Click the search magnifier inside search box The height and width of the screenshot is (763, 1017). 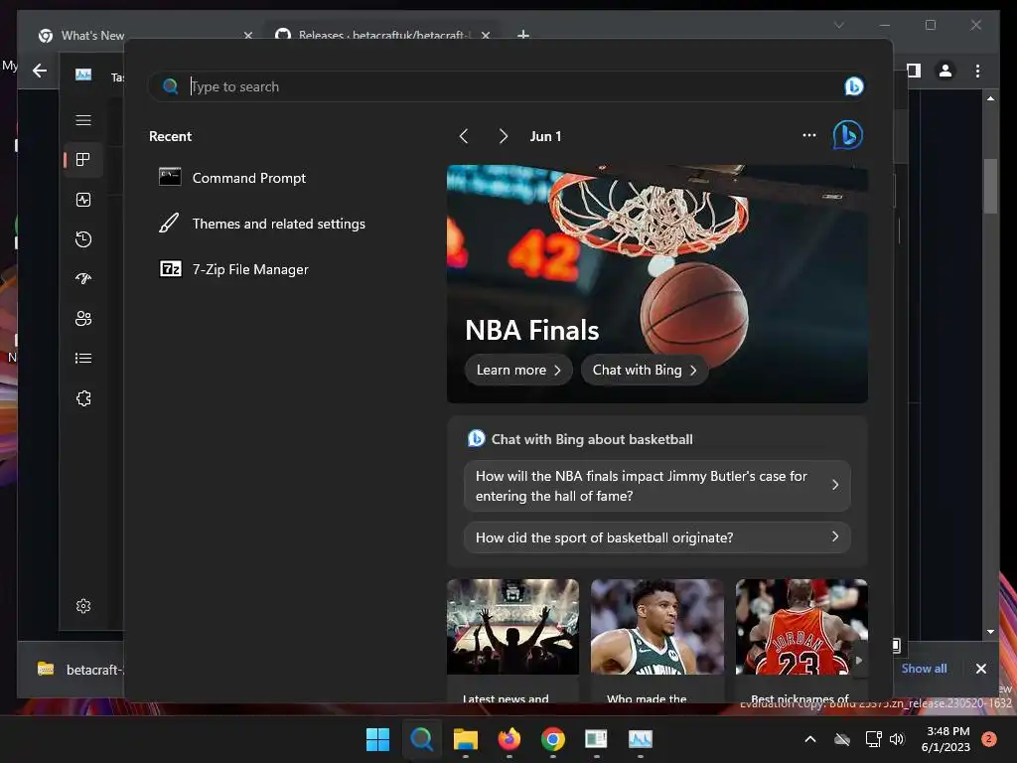170,86
